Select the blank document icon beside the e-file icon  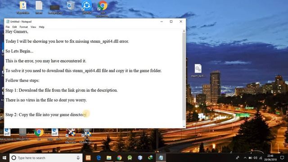point(39,7)
